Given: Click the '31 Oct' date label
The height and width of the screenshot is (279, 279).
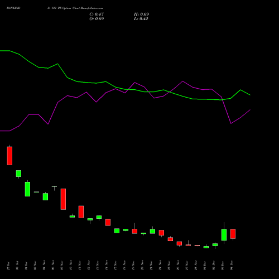Looking at the screenshot, I should [x=26, y=266].
